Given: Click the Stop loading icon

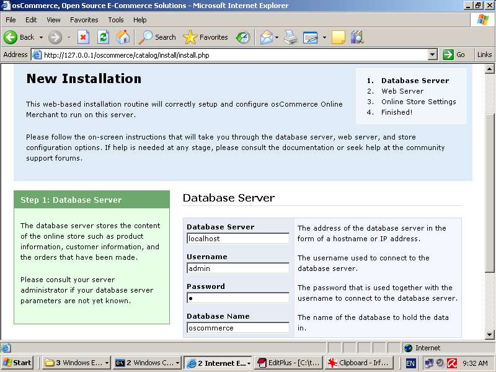Looking at the screenshot, I should click(x=84, y=37).
